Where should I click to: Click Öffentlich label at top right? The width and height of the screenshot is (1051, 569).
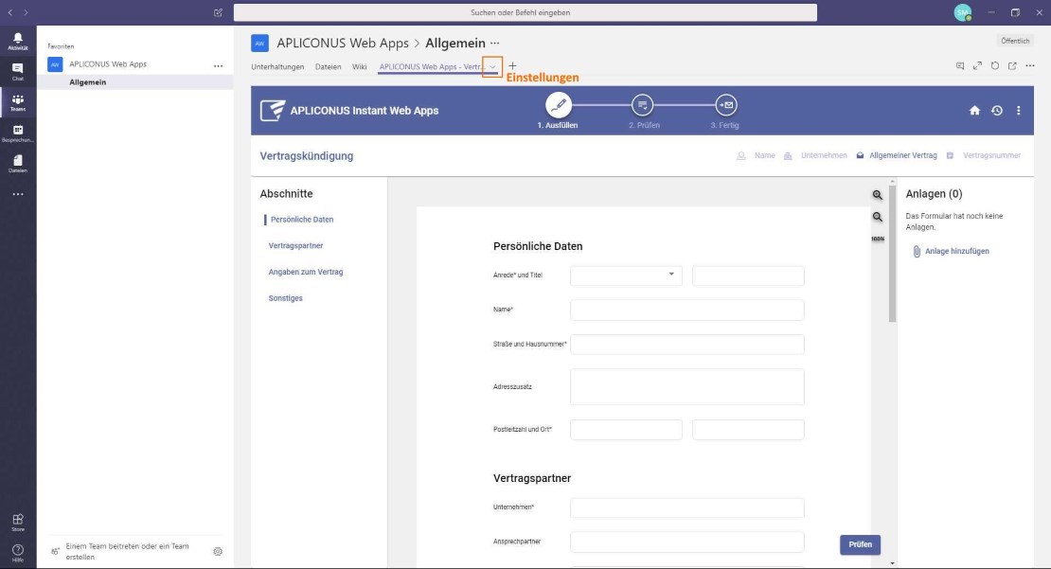(1015, 41)
